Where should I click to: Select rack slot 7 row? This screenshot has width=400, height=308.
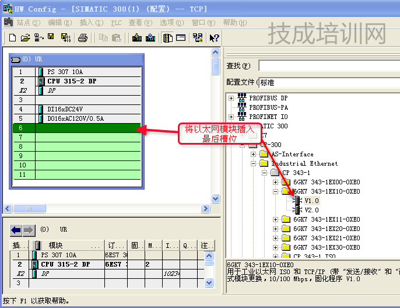point(77,137)
